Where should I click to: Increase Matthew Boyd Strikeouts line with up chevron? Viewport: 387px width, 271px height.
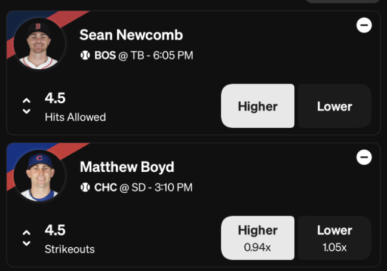(26, 233)
